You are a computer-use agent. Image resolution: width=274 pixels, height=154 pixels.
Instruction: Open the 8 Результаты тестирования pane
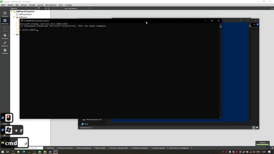point(178,148)
